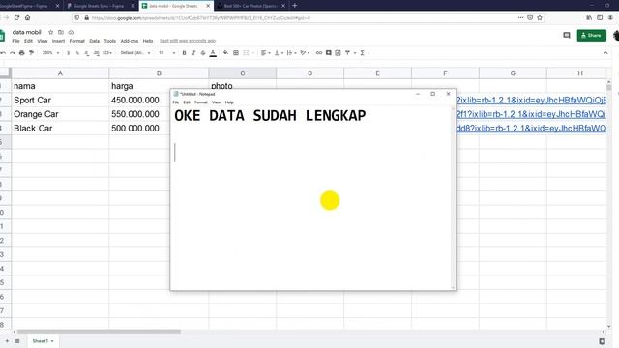
Task: Click the Last edit was seconds ago link
Action: (x=188, y=41)
